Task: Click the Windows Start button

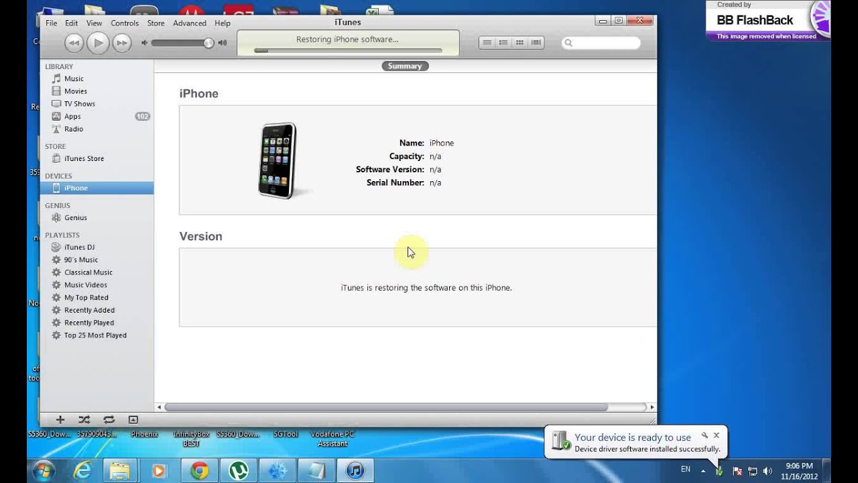Action: 44,470
